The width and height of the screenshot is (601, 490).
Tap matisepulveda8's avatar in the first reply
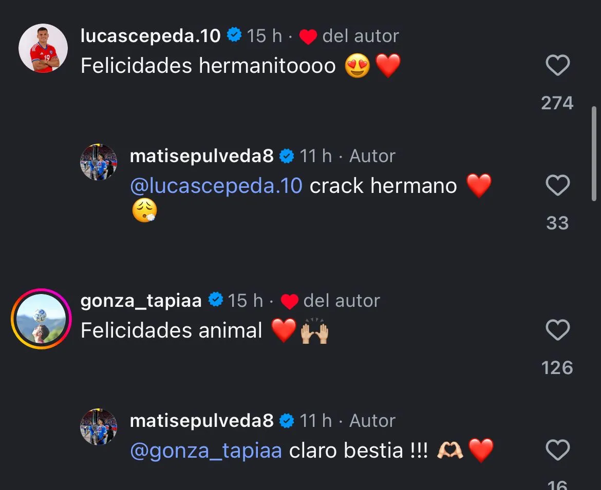pos(99,162)
